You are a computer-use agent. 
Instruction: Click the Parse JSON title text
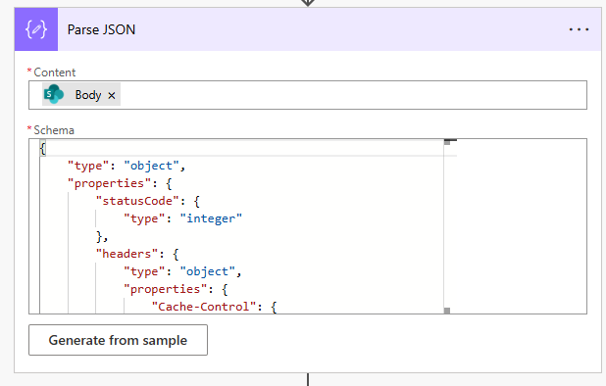click(101, 29)
